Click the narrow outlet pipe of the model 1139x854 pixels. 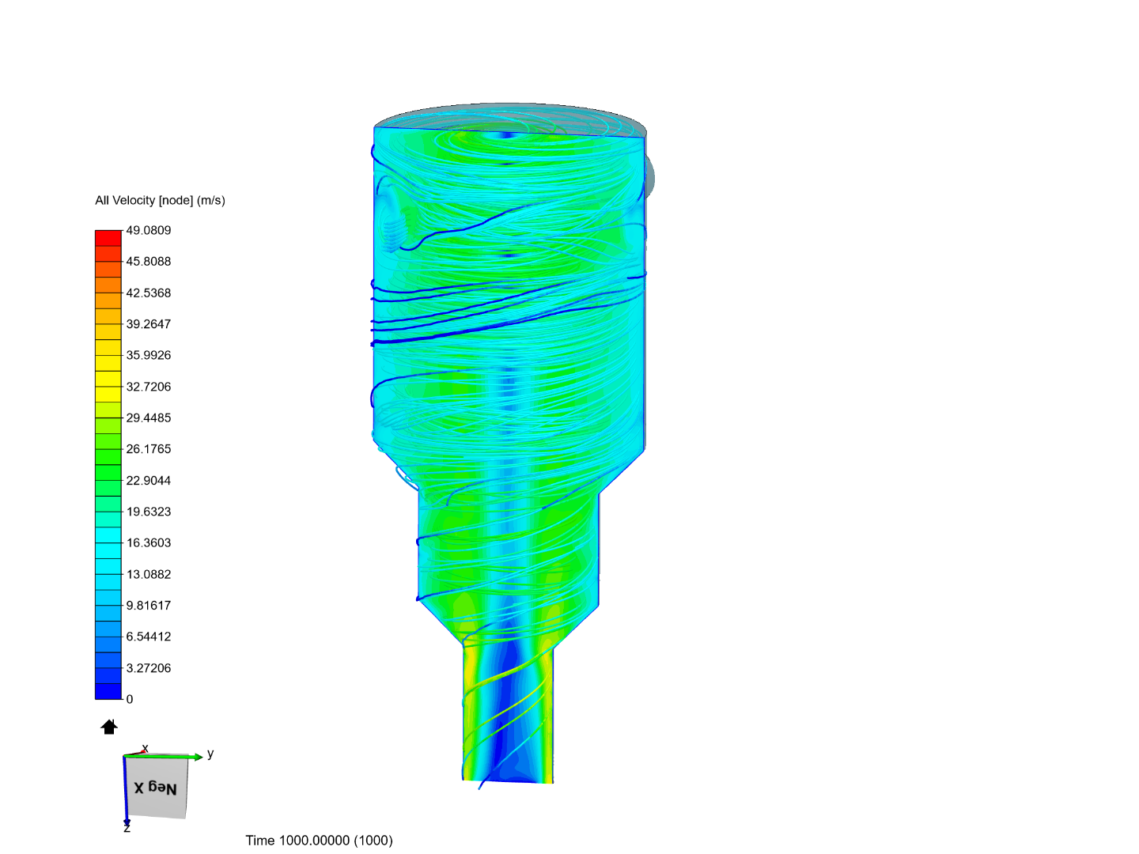[508, 716]
